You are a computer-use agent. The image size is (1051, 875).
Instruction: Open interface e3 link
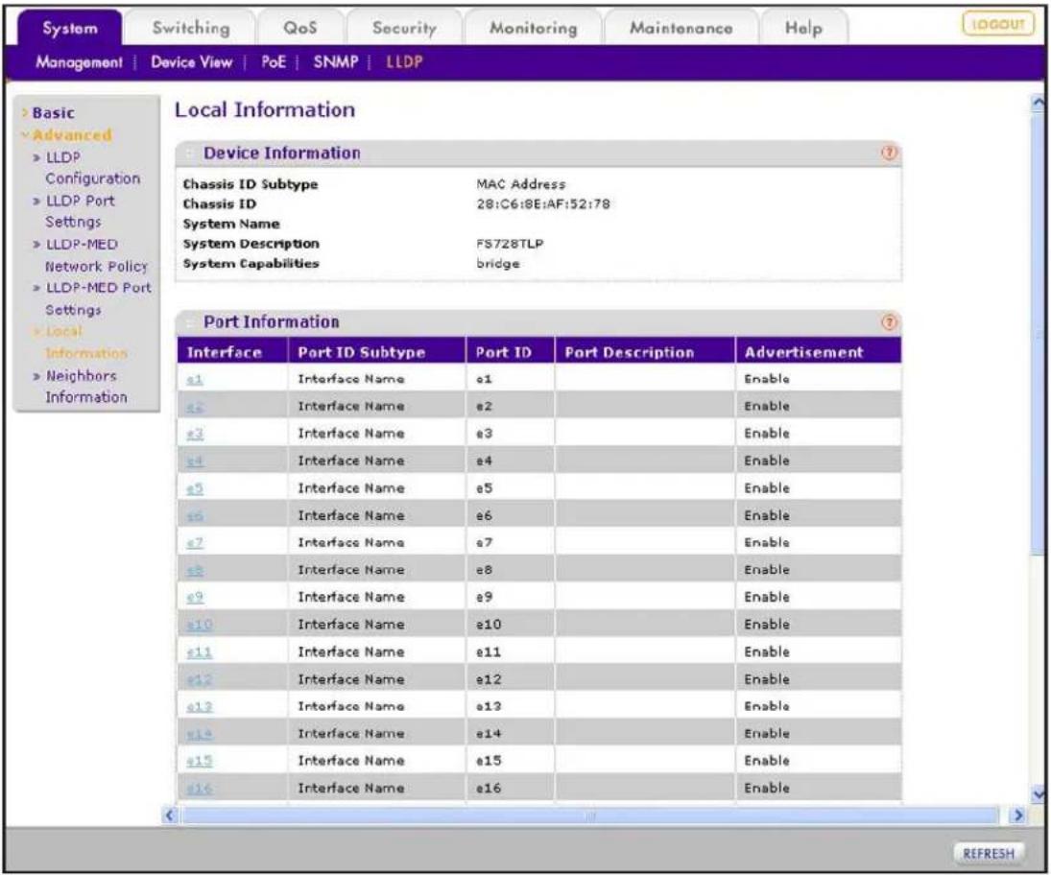(195, 435)
